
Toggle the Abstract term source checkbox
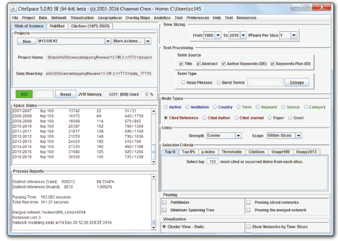coord(198,64)
